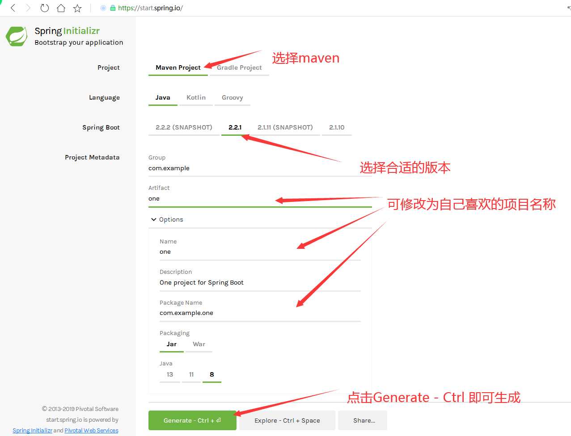The height and width of the screenshot is (436, 571).
Task: Choose Groovy language
Action: (x=233, y=97)
